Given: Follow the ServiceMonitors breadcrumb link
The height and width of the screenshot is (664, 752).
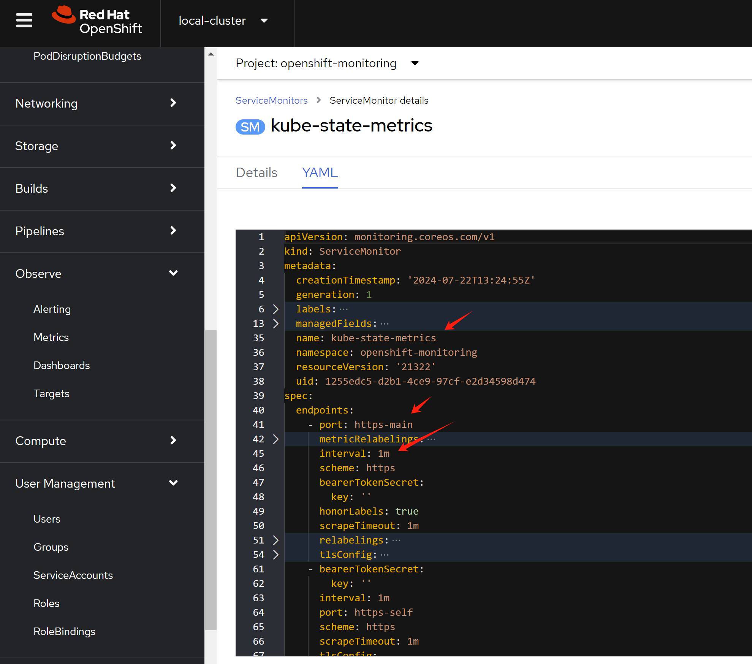Looking at the screenshot, I should [271, 100].
